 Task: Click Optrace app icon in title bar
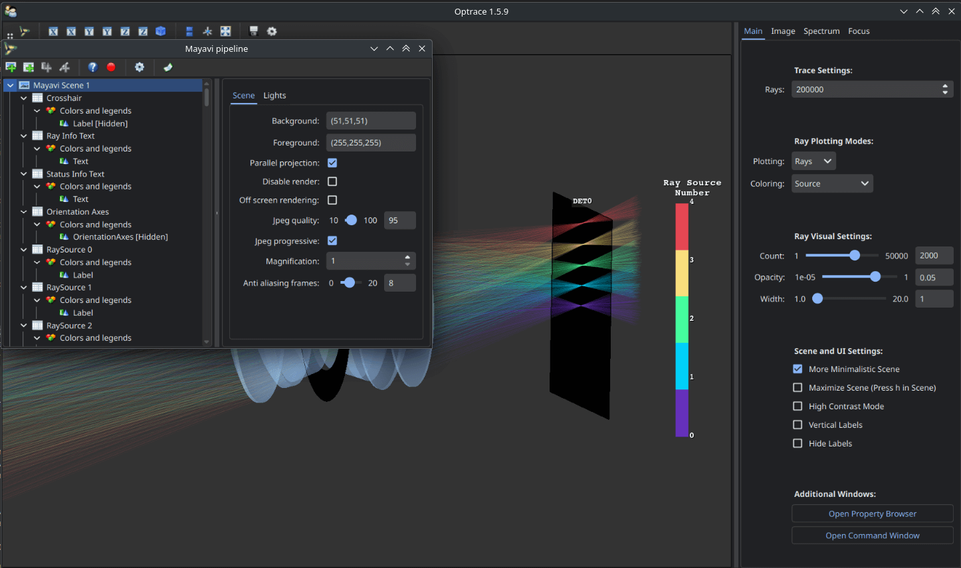tap(11, 11)
